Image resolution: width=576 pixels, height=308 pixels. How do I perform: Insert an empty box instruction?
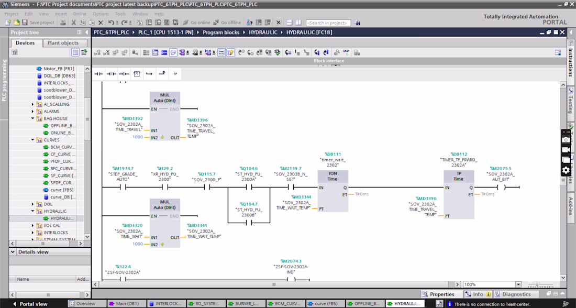[x=137, y=74]
